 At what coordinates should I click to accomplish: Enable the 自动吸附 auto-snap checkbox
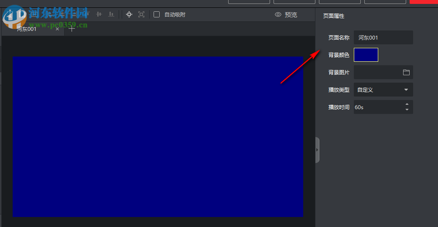(157, 14)
